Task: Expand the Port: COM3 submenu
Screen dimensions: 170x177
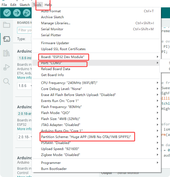Action: point(96,63)
